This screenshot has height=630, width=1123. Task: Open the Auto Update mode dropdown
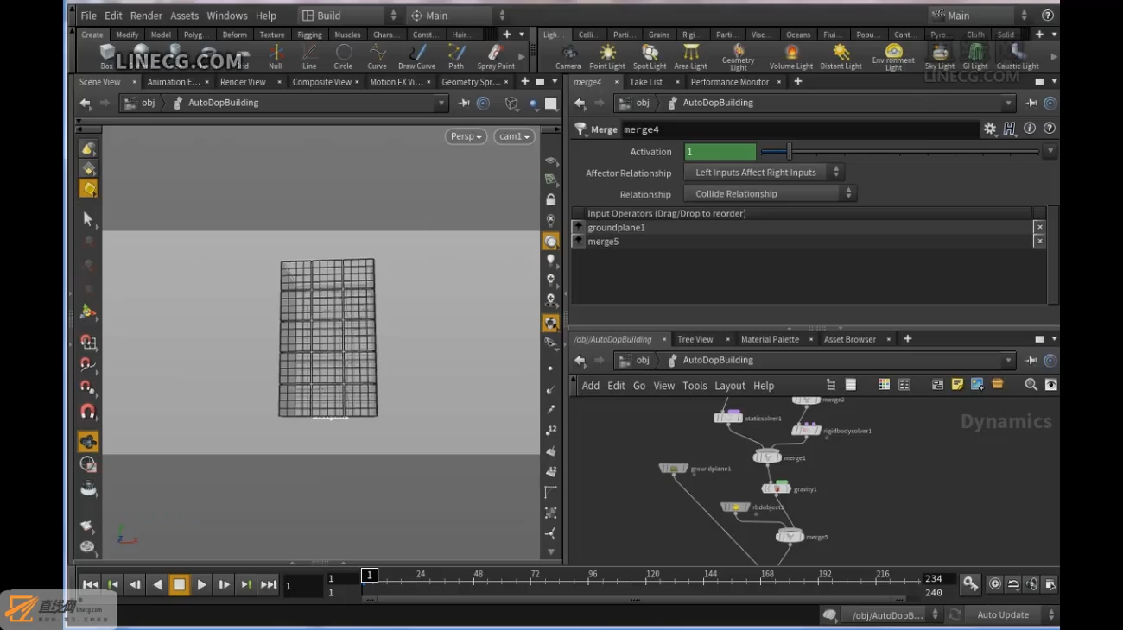click(1011, 614)
